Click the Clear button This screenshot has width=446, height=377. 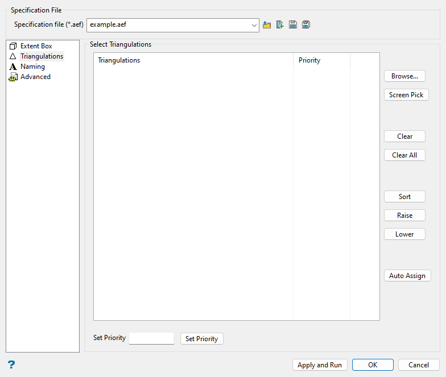pos(404,136)
